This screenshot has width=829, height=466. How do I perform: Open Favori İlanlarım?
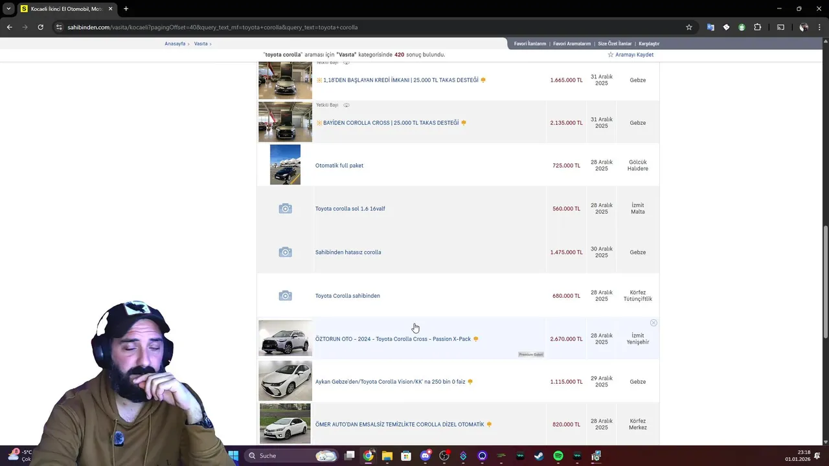coord(530,43)
